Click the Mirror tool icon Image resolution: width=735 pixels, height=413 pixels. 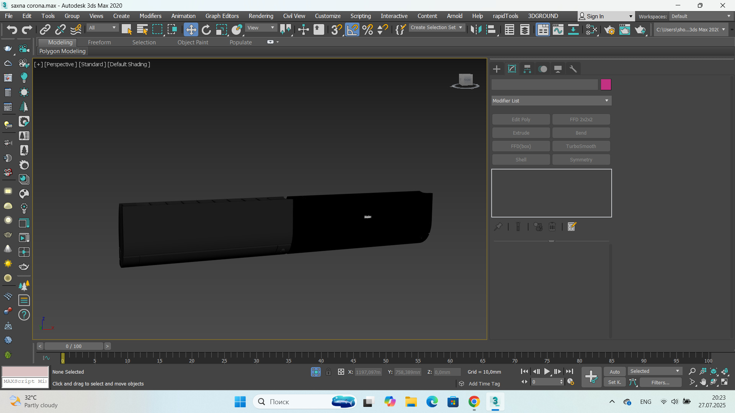click(x=476, y=29)
